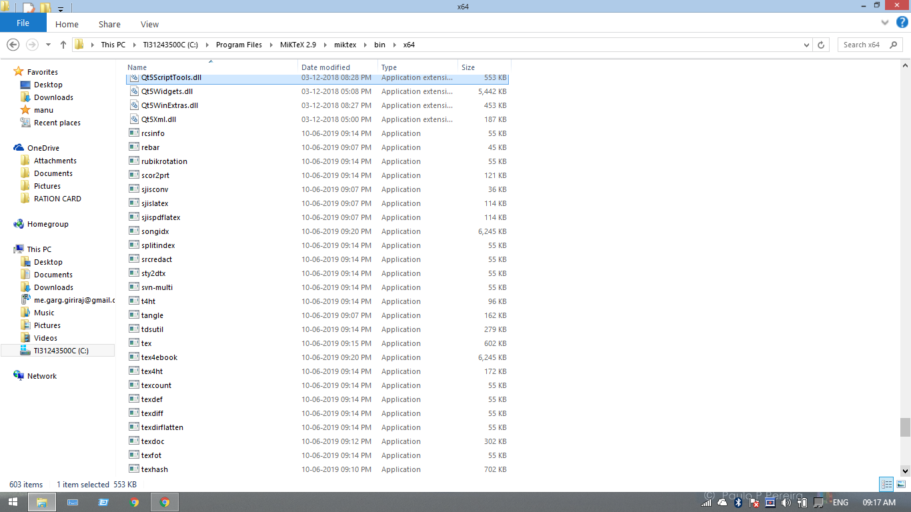Select Qt5WinExtras.dll file icon
911x512 pixels.
[134, 105]
